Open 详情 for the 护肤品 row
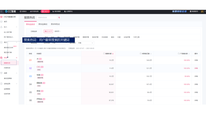This screenshot has width=206, height=116. 196,100
